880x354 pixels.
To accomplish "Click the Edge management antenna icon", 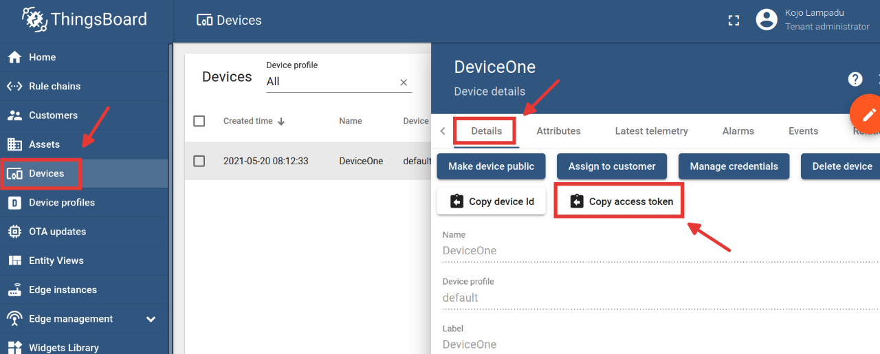I will click(x=14, y=319).
